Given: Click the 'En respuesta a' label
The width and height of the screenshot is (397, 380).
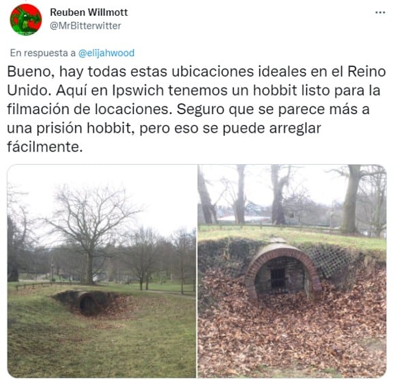Looking at the screenshot, I should (43, 53).
